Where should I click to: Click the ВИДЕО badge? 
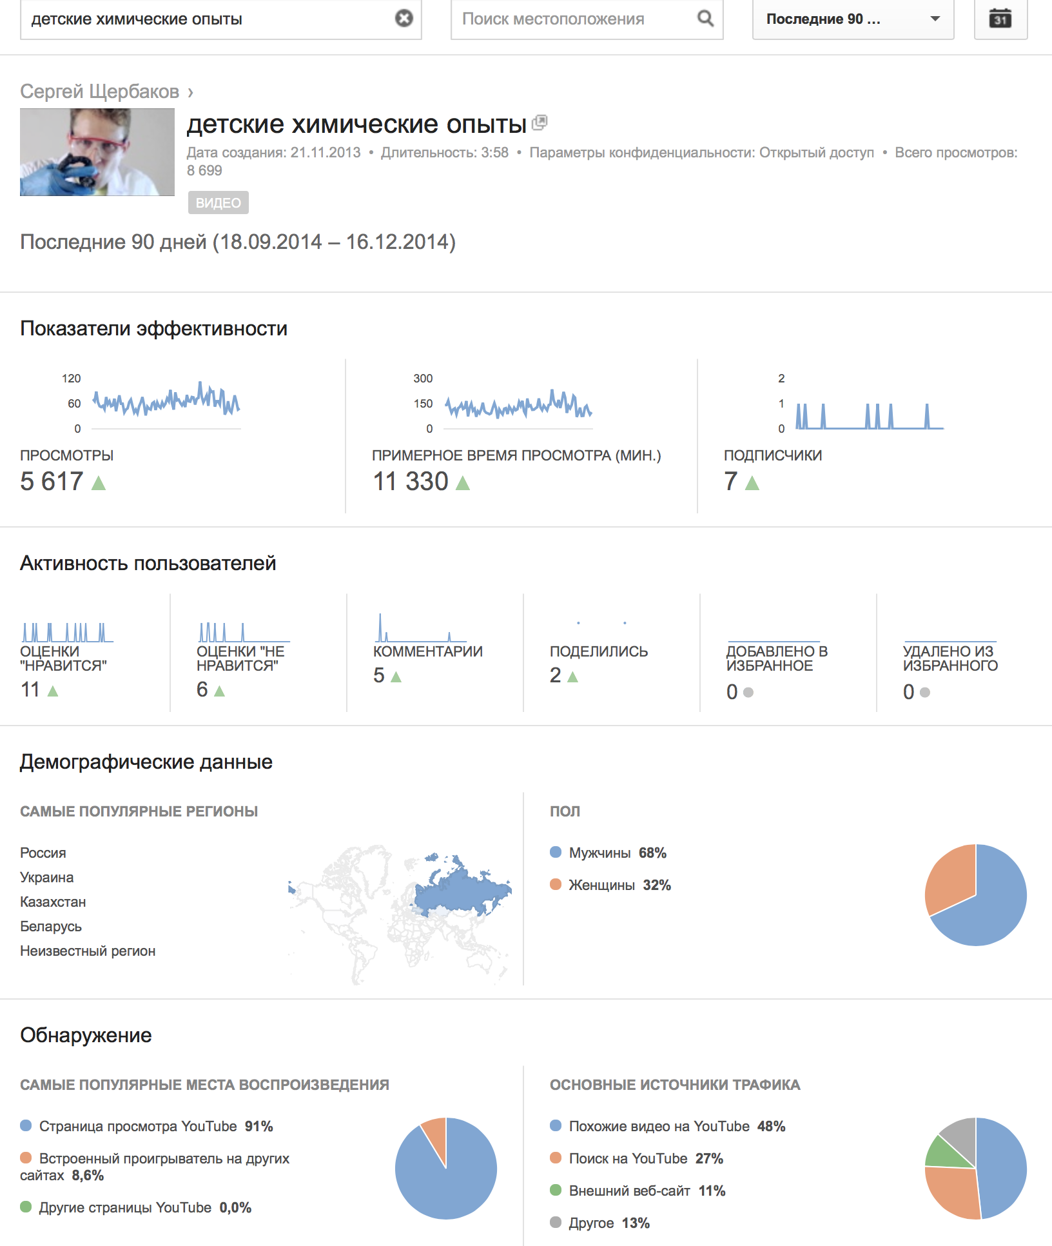[218, 203]
